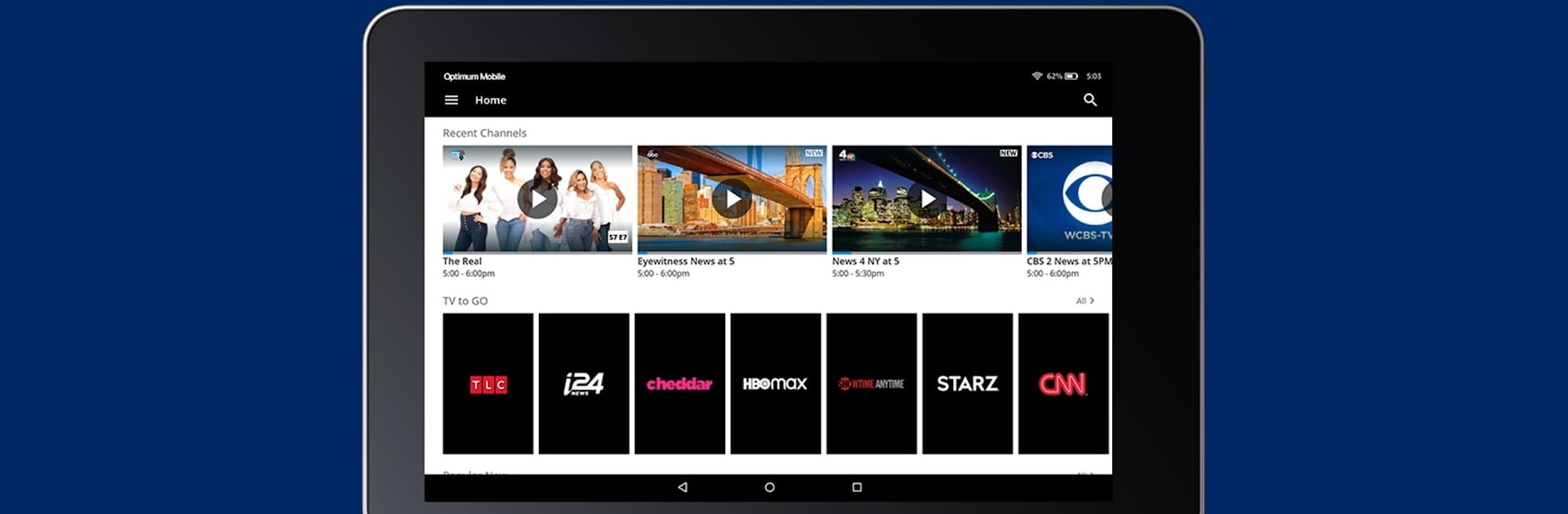Open the HBO Max network tile
This screenshot has width=1568, height=514.
click(x=776, y=383)
